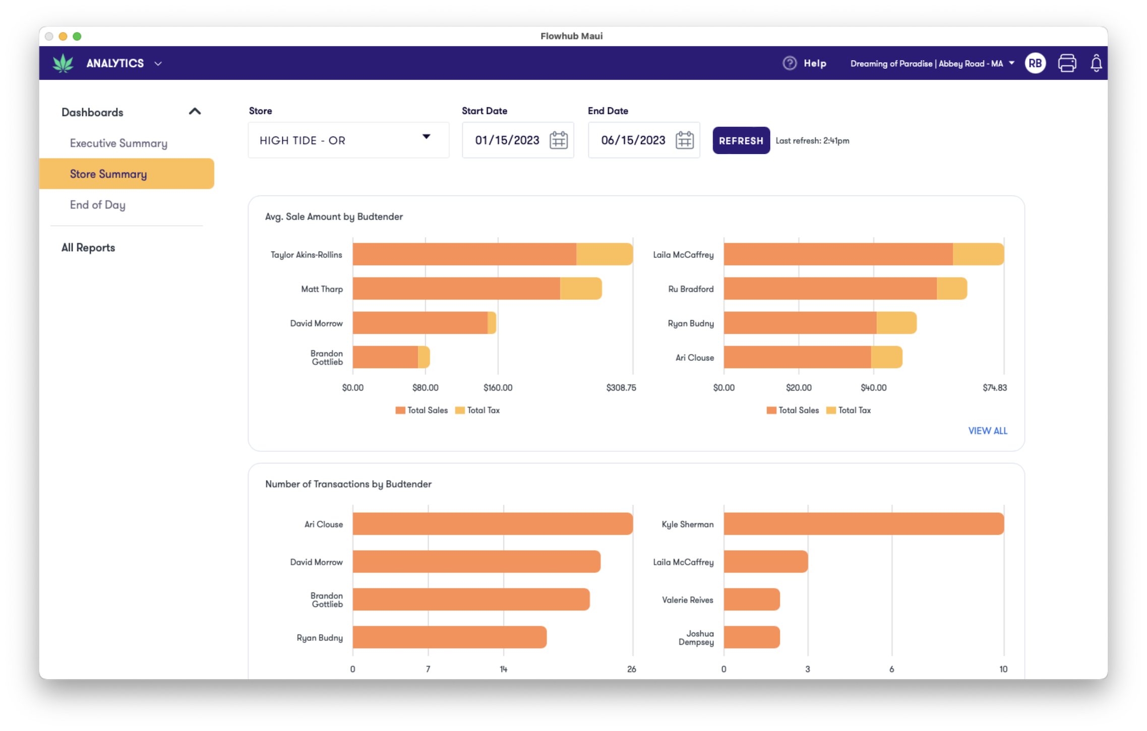The image size is (1147, 731).
Task: Open the Help question mark icon
Action: [790, 63]
